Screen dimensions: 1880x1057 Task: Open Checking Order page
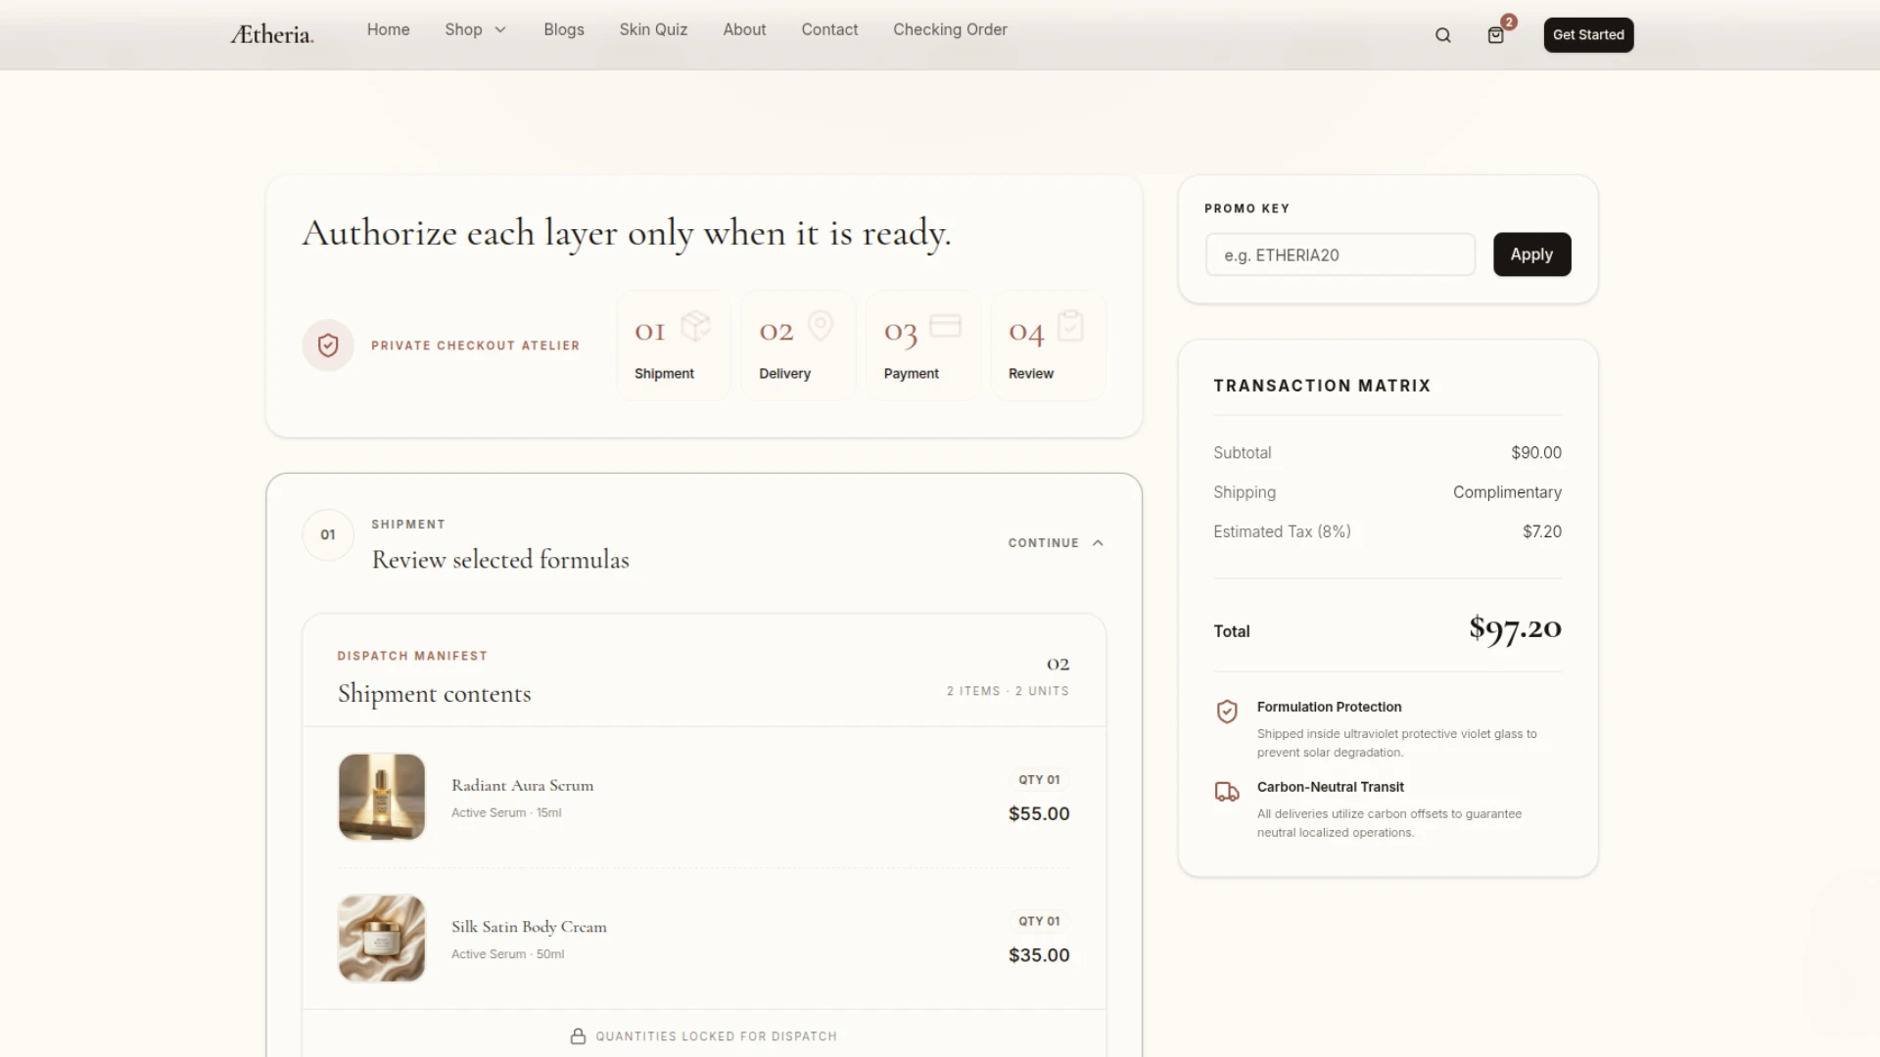(950, 29)
